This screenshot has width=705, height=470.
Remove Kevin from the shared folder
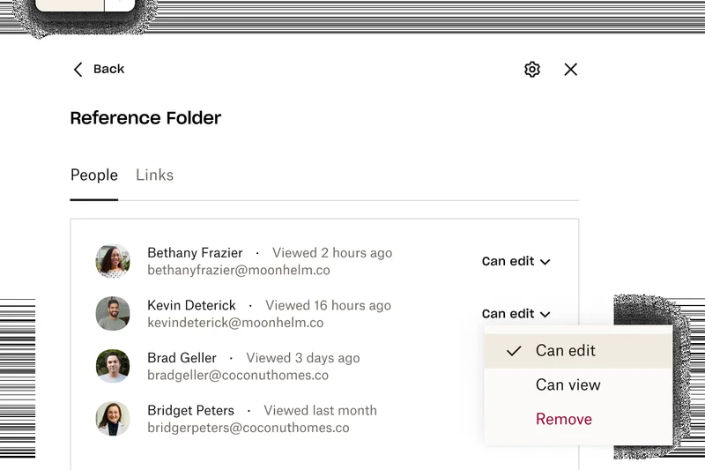pyautogui.click(x=563, y=420)
